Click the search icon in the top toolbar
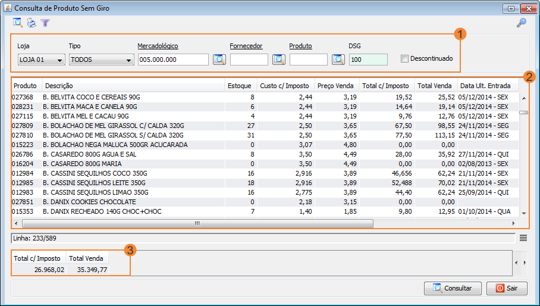The width and height of the screenshot is (540, 306). [x=18, y=23]
